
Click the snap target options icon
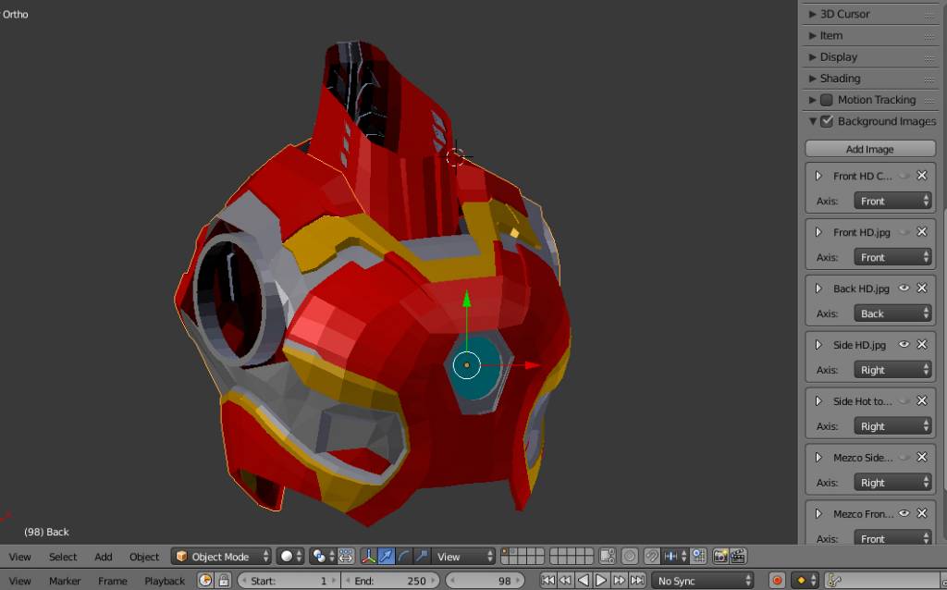698,556
